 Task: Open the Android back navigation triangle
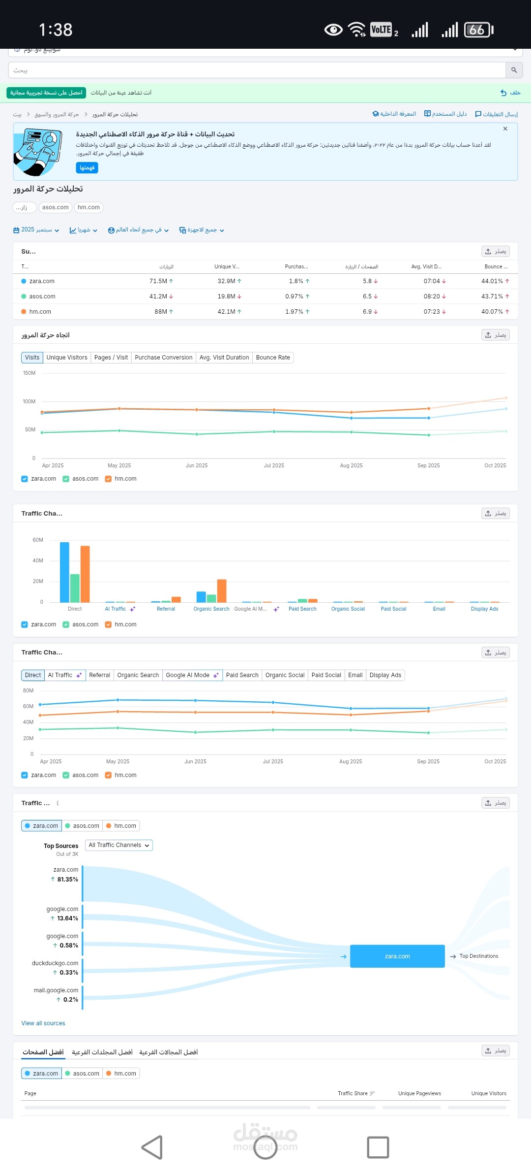coord(152,1147)
